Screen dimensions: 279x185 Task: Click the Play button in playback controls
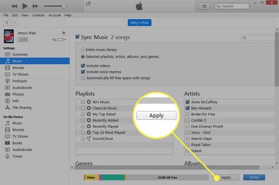point(25,6)
